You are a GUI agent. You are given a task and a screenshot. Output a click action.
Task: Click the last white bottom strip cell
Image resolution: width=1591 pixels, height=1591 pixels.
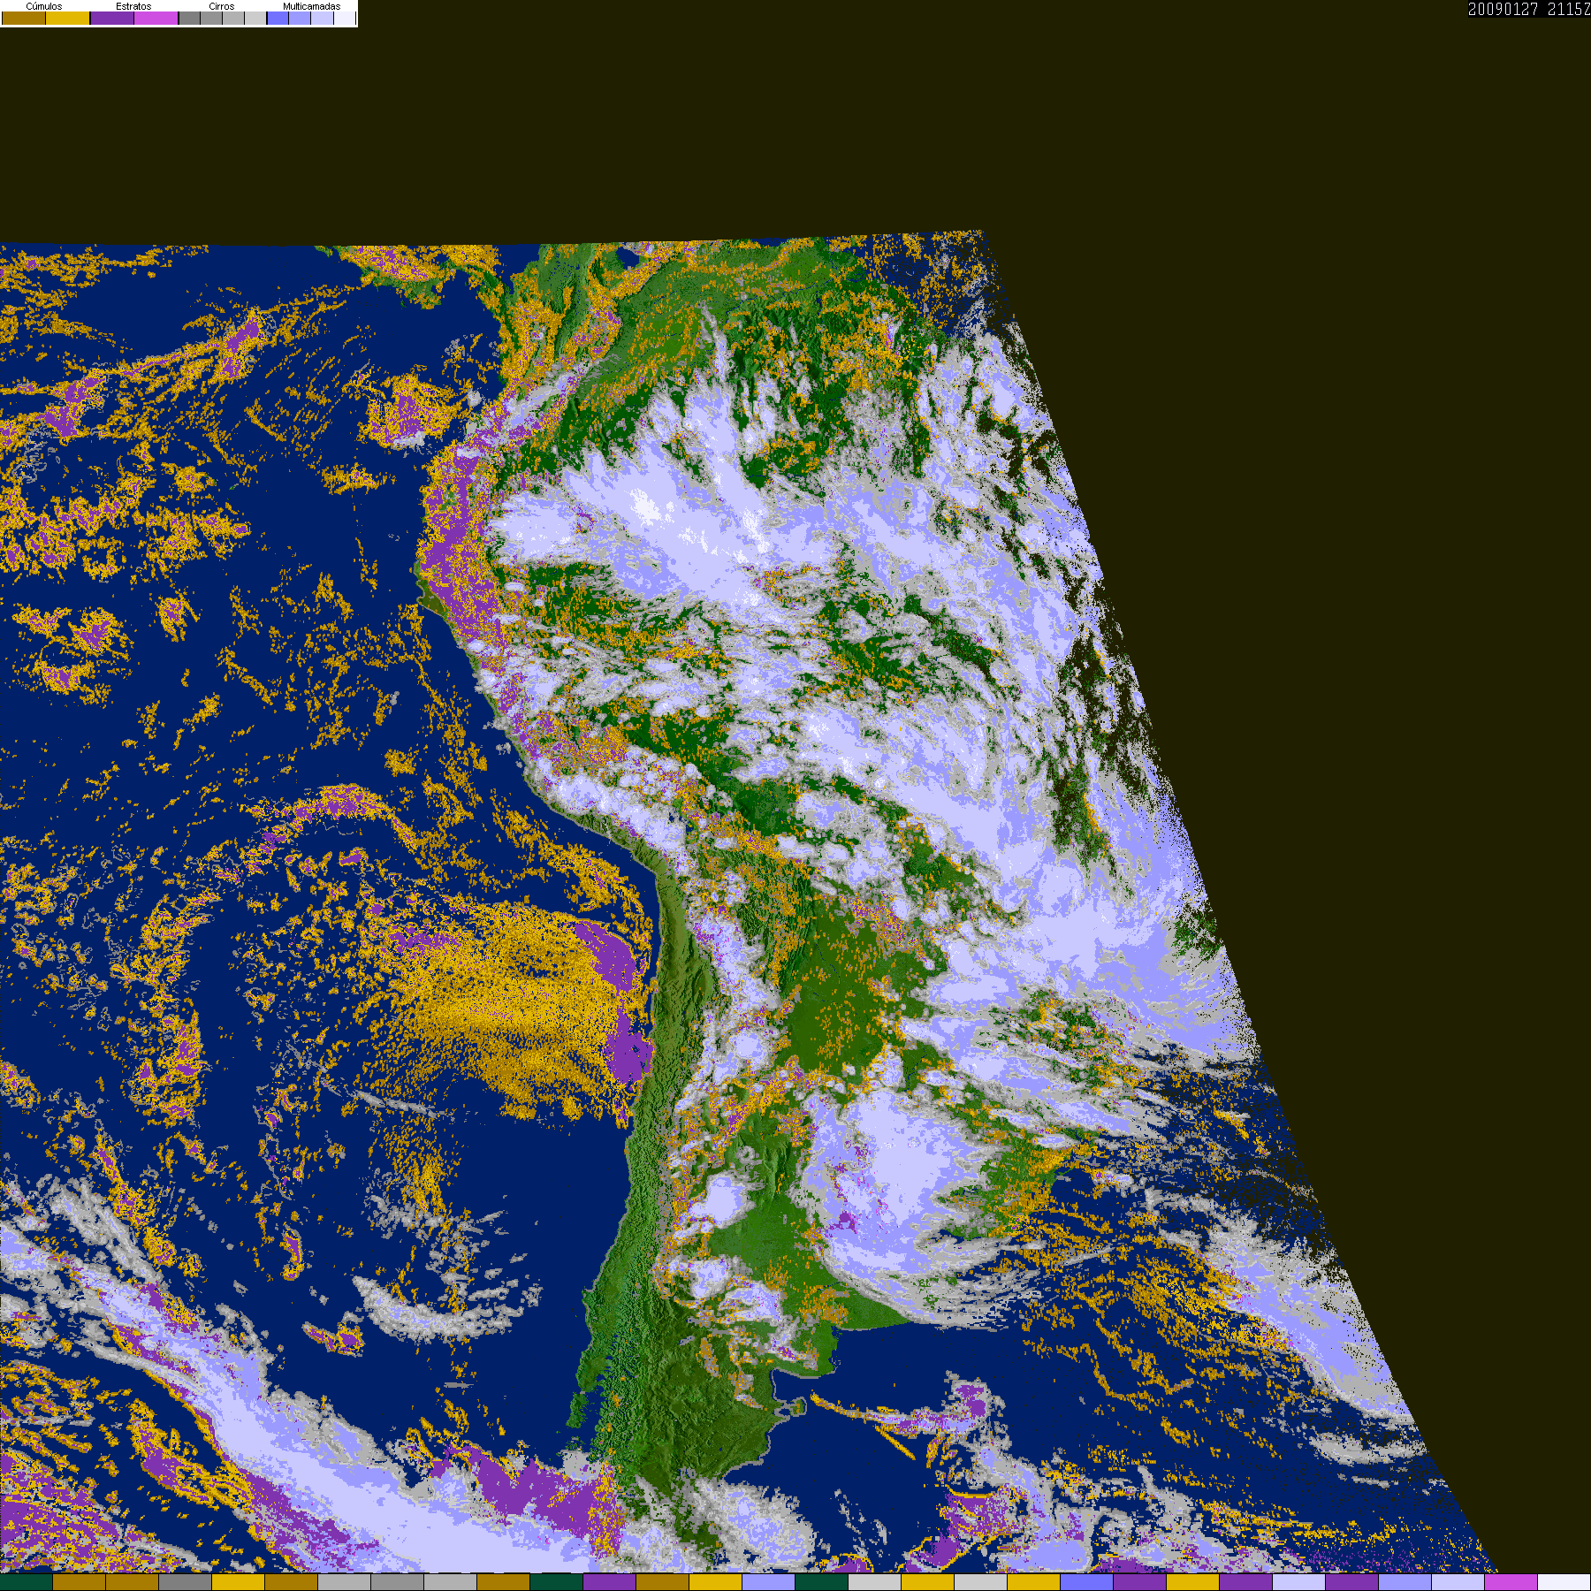click(x=1564, y=1582)
